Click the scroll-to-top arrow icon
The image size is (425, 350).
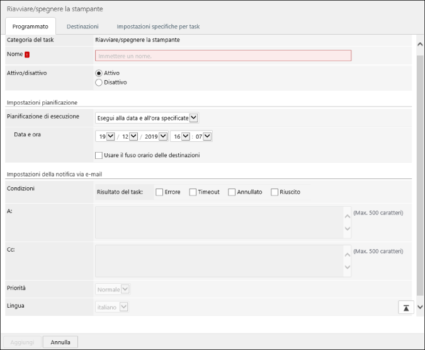point(406,307)
